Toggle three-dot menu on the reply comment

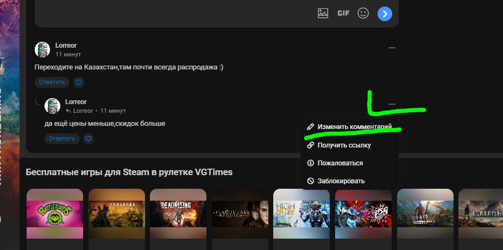coord(392,104)
